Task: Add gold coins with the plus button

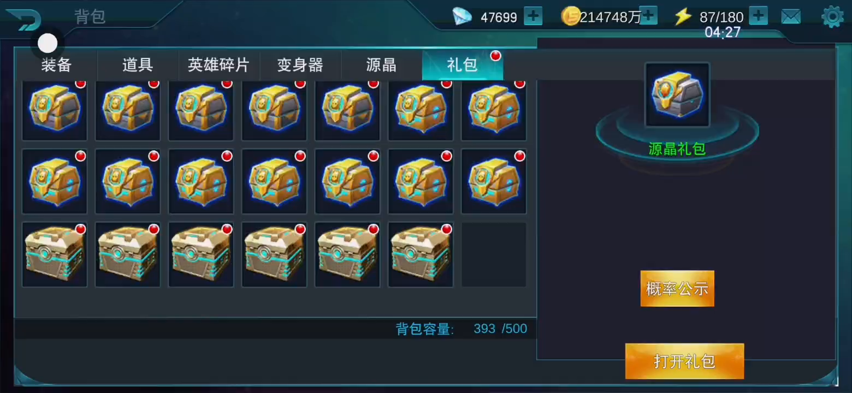Action: pos(648,16)
